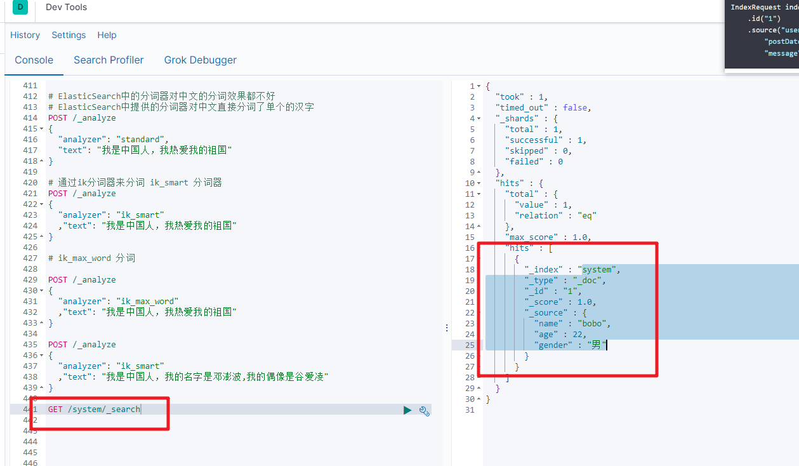Click "max_score" : 1.0 in response
Image resolution: width=799 pixels, height=466 pixels.
pyautogui.click(x=548, y=237)
